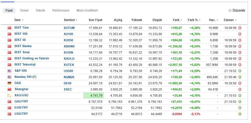Viewport: 251px width, 123px height.
Task: Open the BIST Holding ve Yatırım link
Action: coord(32,58)
